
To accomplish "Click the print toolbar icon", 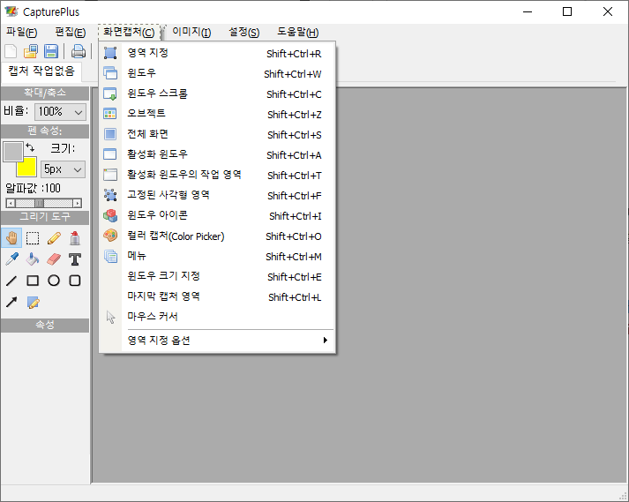I will click(x=79, y=51).
